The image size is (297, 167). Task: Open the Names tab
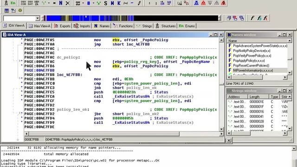click(x=102, y=26)
